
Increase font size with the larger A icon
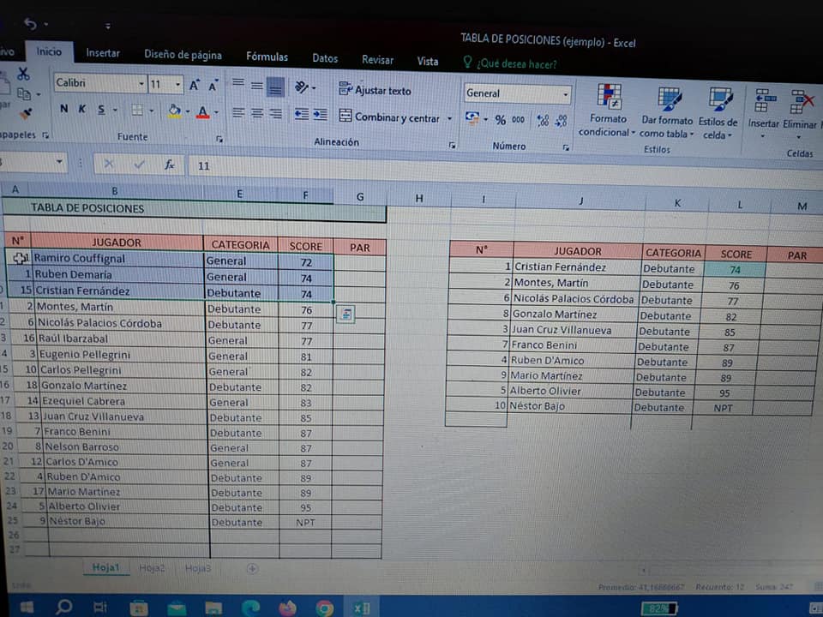click(x=195, y=85)
